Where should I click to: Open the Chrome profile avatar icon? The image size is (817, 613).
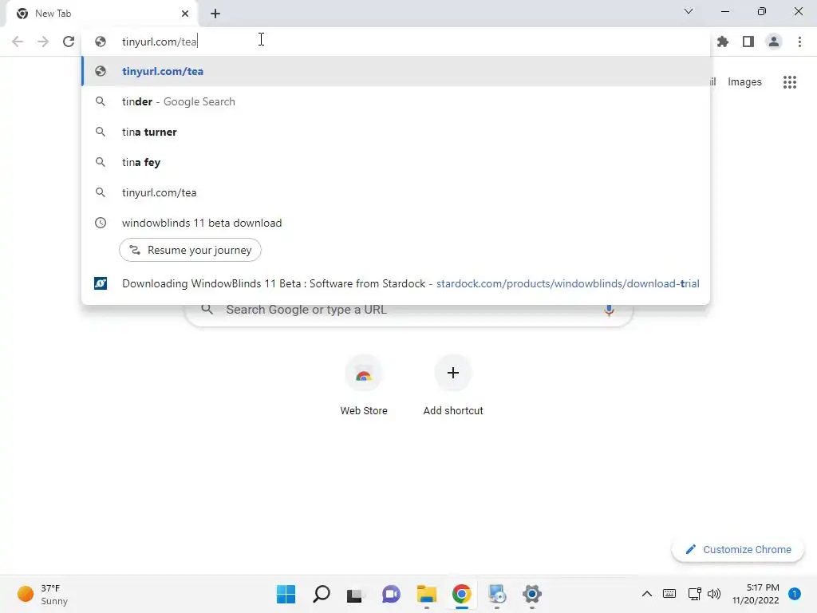(x=774, y=42)
